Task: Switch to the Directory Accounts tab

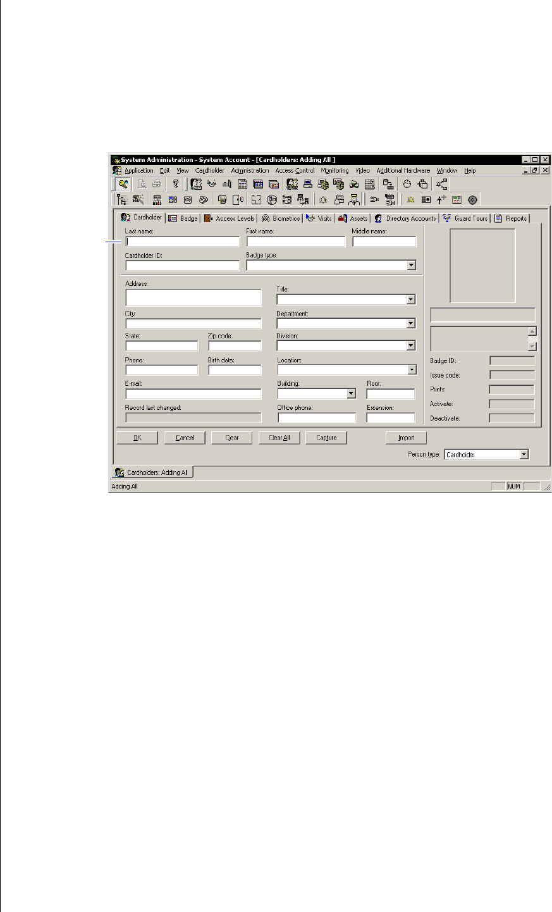Action: [405, 218]
